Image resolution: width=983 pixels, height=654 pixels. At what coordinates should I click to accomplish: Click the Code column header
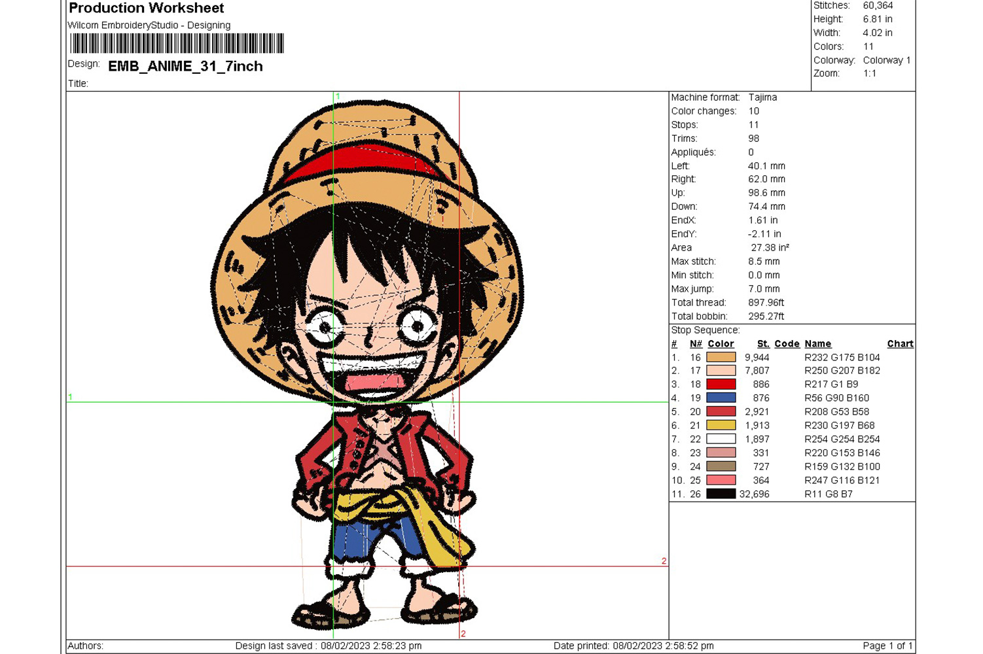(x=787, y=344)
